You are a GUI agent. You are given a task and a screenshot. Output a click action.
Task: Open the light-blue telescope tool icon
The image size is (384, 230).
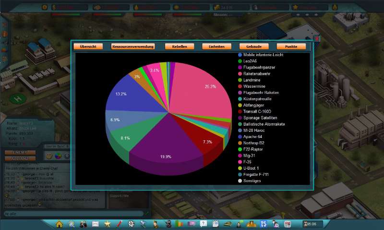(x=143, y=224)
